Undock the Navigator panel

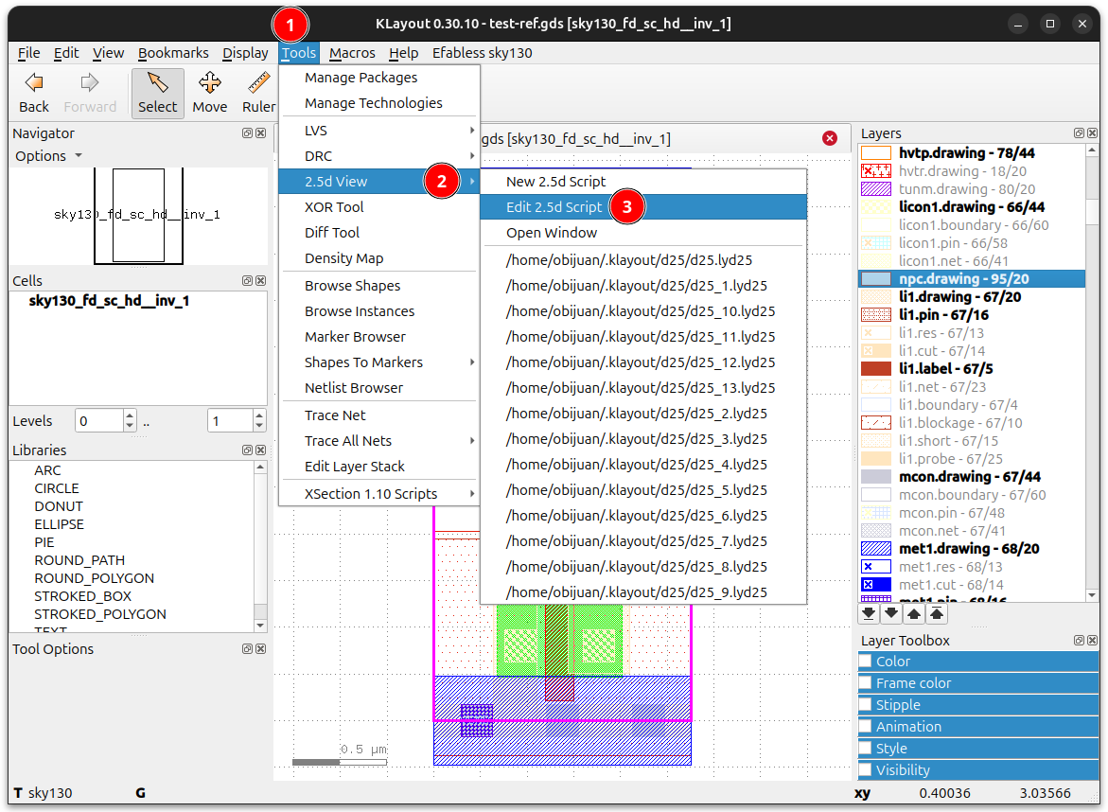click(x=247, y=132)
